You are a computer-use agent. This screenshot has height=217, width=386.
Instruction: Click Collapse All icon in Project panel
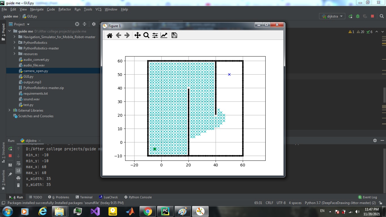click(x=84, y=24)
